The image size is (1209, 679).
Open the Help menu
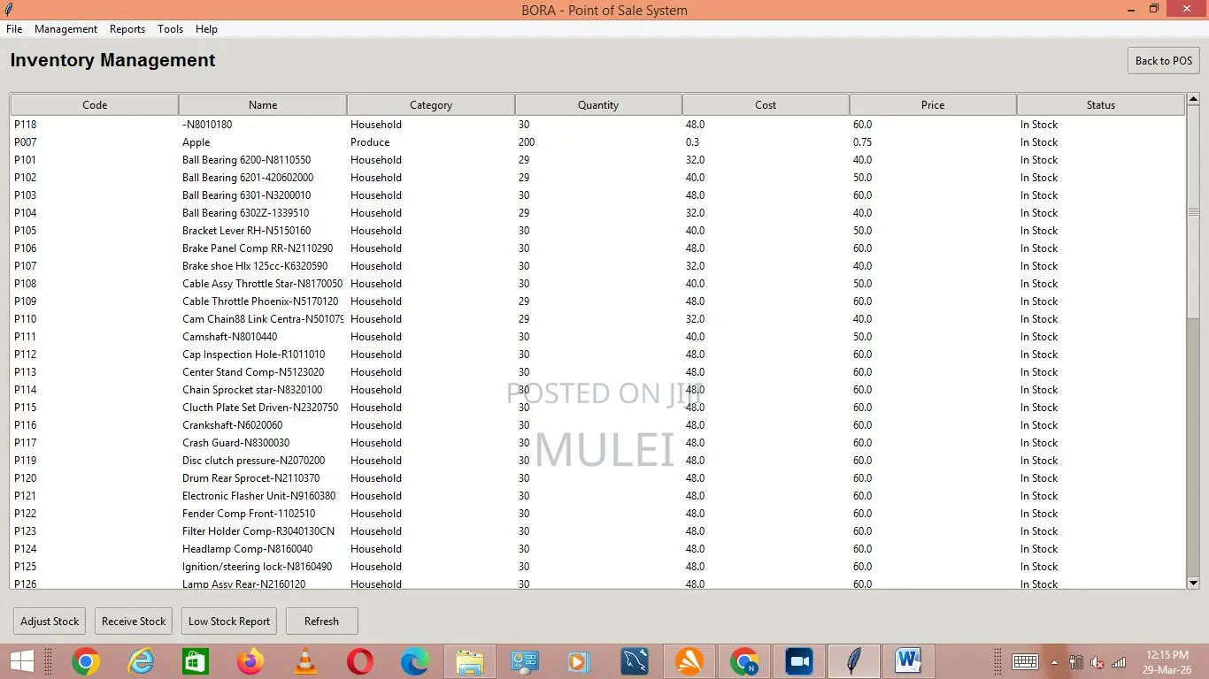206,29
